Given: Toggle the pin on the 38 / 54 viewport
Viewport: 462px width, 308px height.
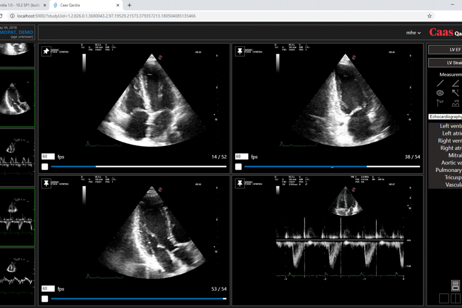Looking at the screenshot, I should pyautogui.click(x=240, y=51).
